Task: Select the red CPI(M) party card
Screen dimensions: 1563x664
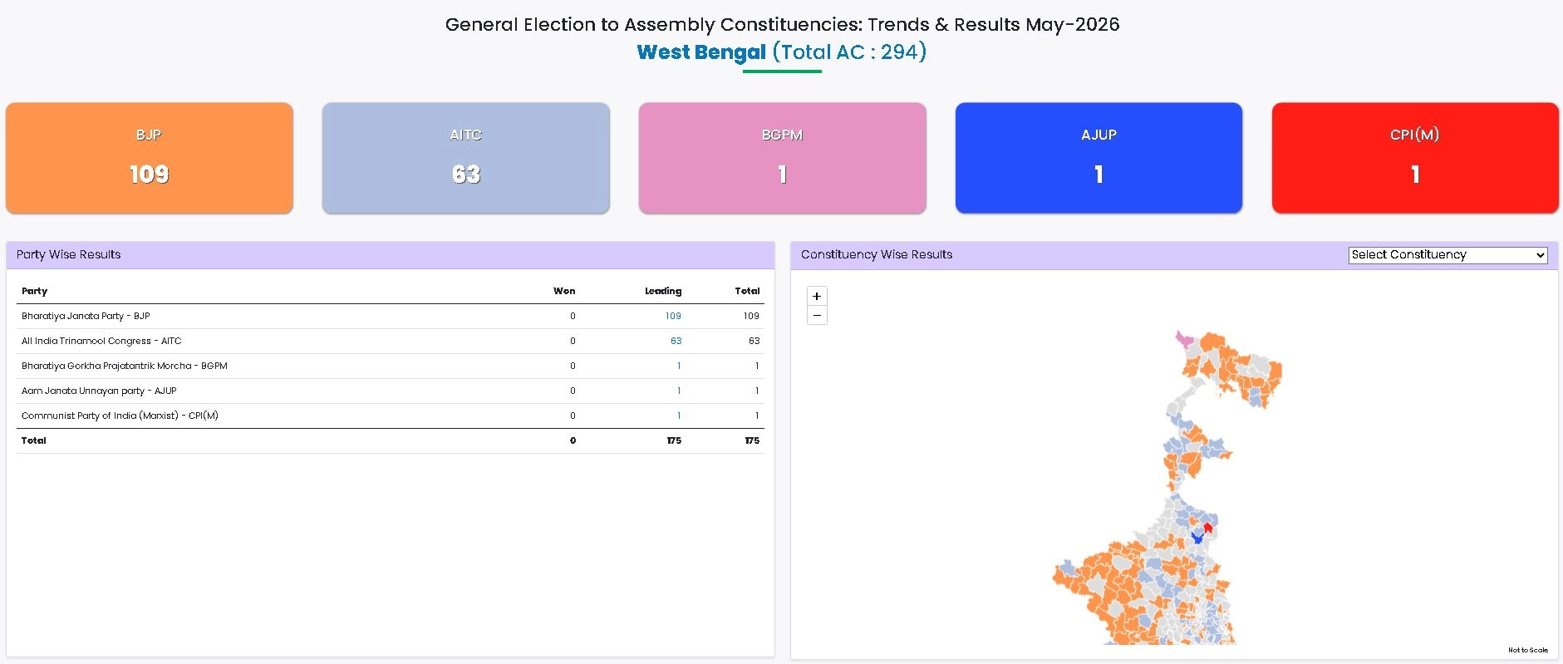Action: (1415, 158)
